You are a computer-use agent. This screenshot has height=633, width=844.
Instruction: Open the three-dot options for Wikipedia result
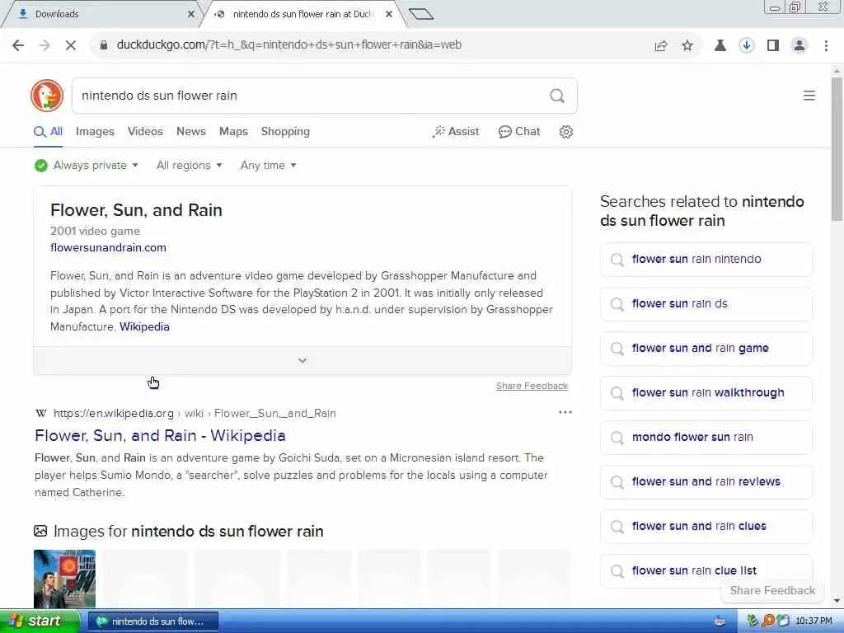(565, 412)
